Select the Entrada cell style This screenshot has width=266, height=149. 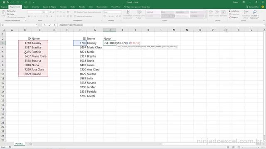(197, 16)
